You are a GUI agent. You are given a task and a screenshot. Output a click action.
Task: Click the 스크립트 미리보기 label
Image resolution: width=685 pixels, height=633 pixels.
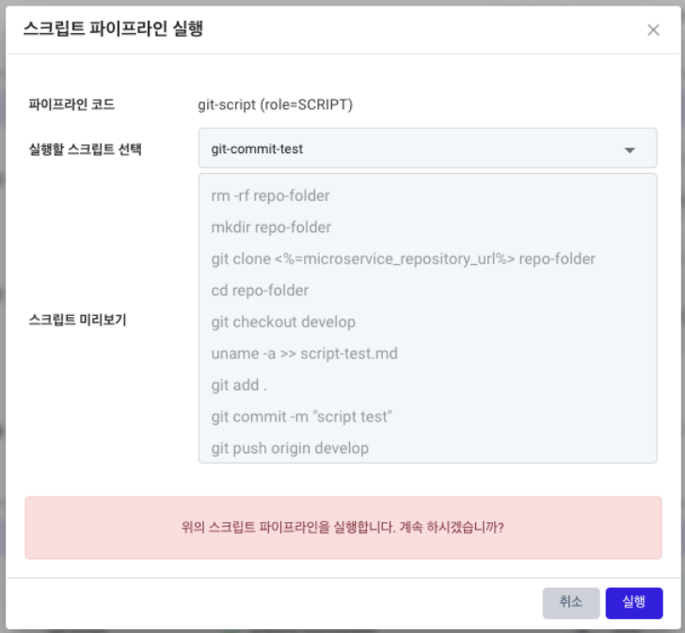[77, 320]
